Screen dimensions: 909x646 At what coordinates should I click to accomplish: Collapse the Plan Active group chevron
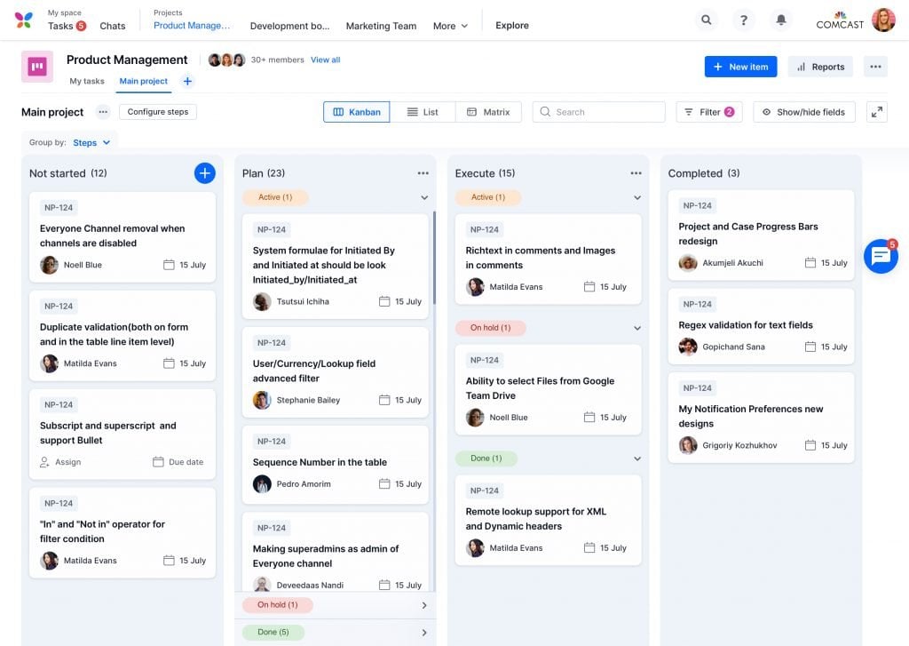pyautogui.click(x=424, y=197)
